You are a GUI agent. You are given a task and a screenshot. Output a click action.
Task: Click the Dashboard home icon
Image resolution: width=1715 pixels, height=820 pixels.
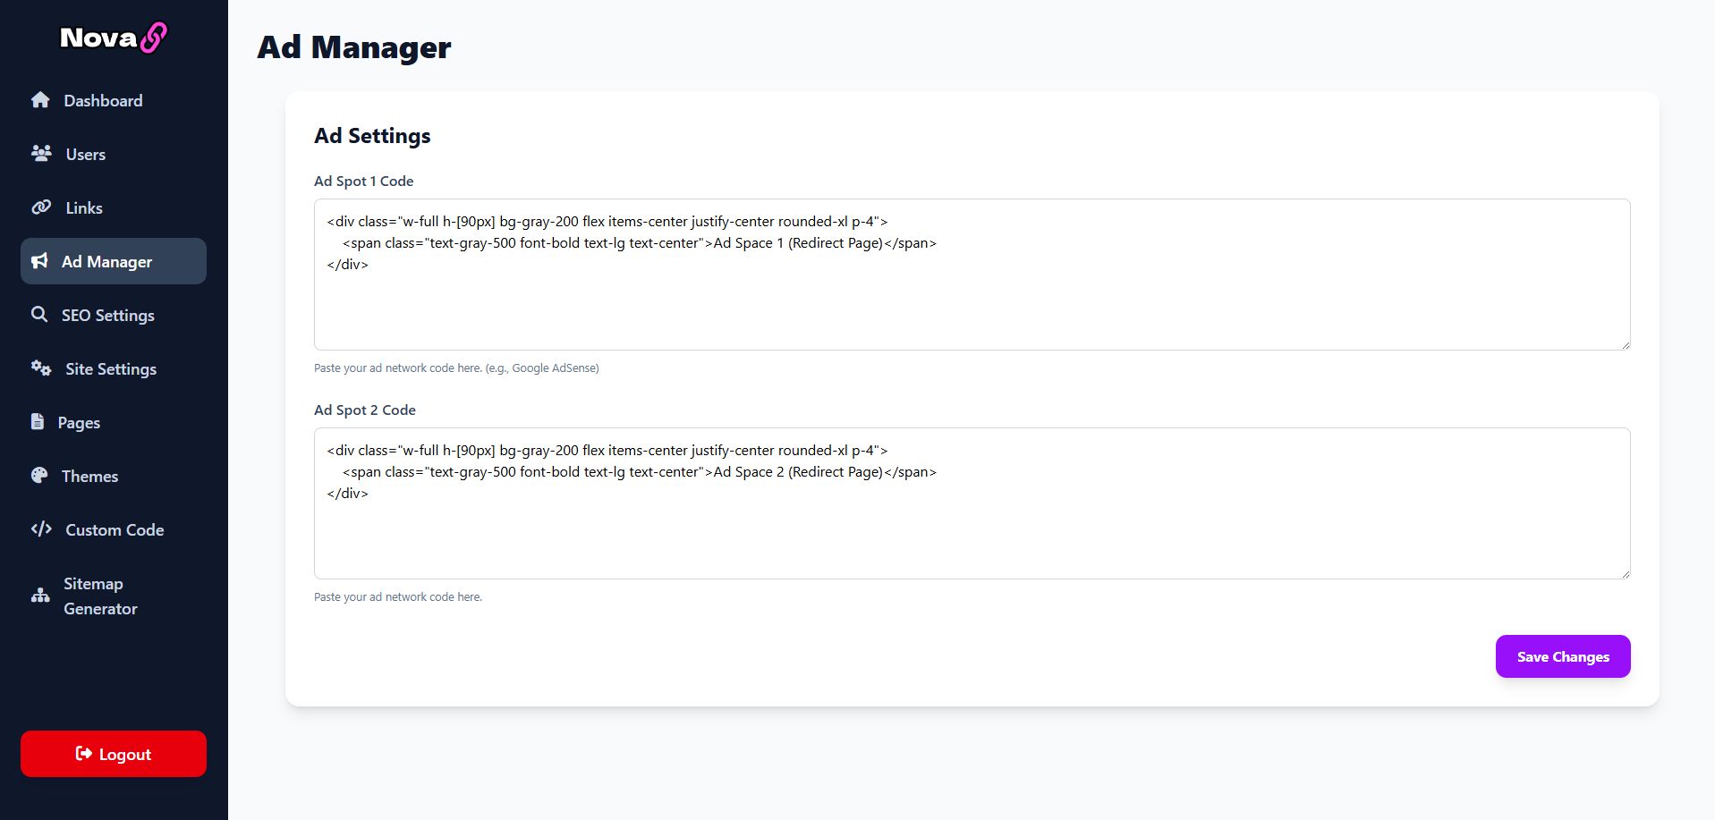tap(40, 100)
